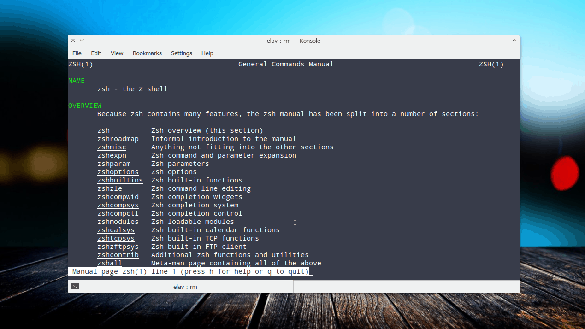Click the up-chevron at the top-right of the window

click(514, 40)
